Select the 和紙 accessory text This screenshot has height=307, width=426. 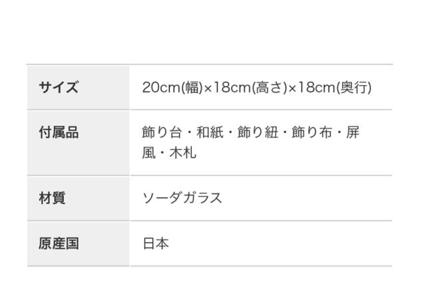click(210, 132)
